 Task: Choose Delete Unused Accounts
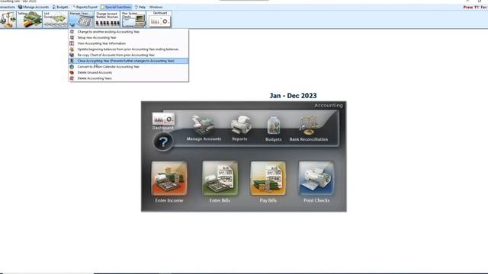click(x=128, y=72)
